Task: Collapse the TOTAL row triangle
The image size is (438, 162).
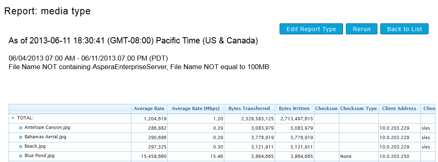Action: (x=13, y=118)
